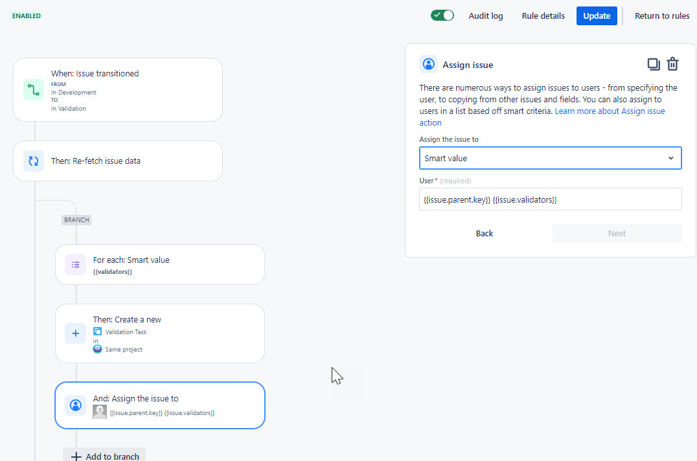Select the Assign the issue to action card
This screenshot has height=461, width=697.
pos(160,405)
